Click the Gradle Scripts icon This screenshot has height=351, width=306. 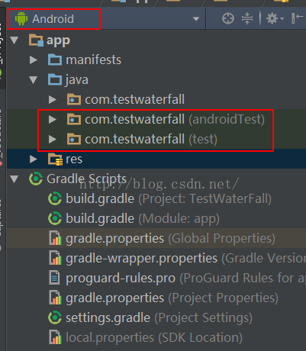(36, 179)
